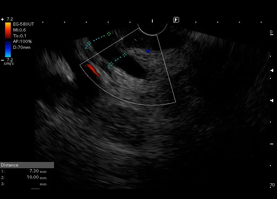Click the blue Doppler flow spot

[x=148, y=51]
